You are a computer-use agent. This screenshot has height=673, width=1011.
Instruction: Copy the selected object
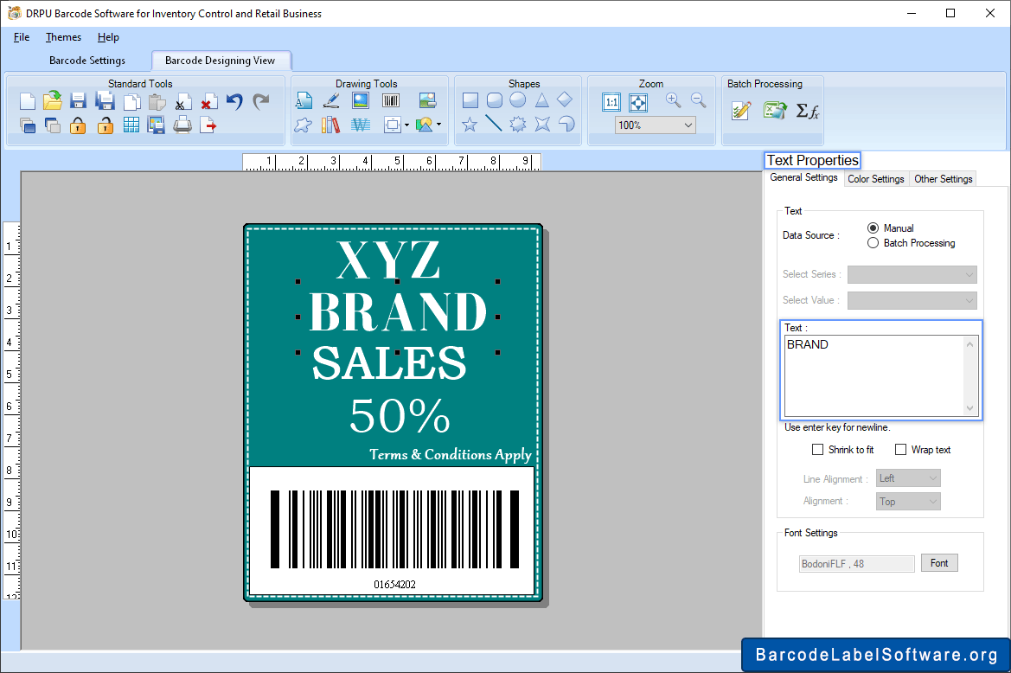click(x=131, y=102)
